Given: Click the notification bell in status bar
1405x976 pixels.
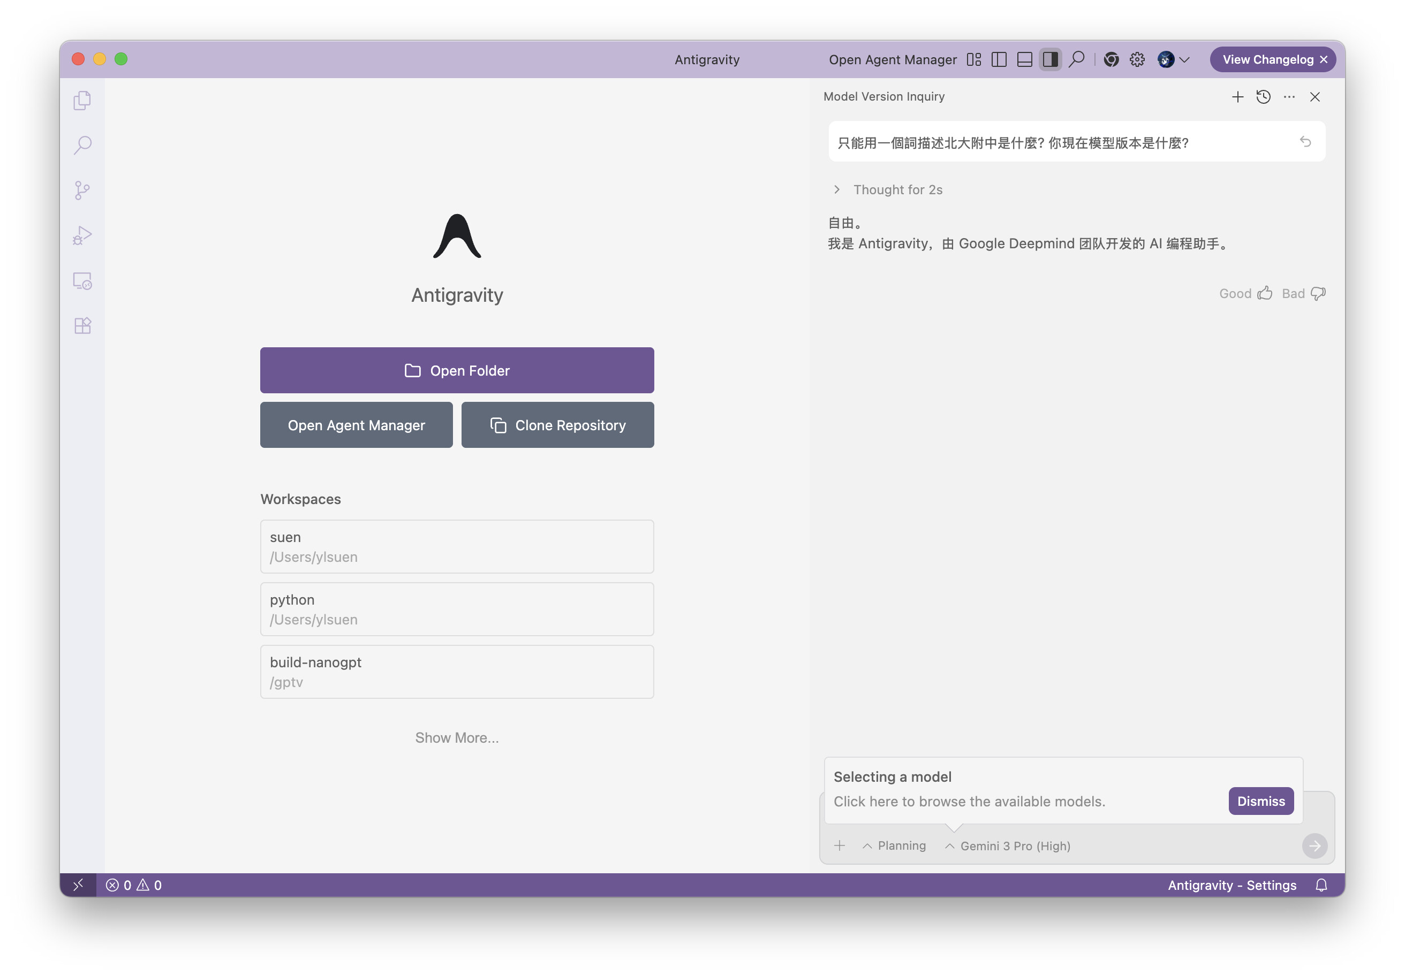Looking at the screenshot, I should coord(1321,885).
